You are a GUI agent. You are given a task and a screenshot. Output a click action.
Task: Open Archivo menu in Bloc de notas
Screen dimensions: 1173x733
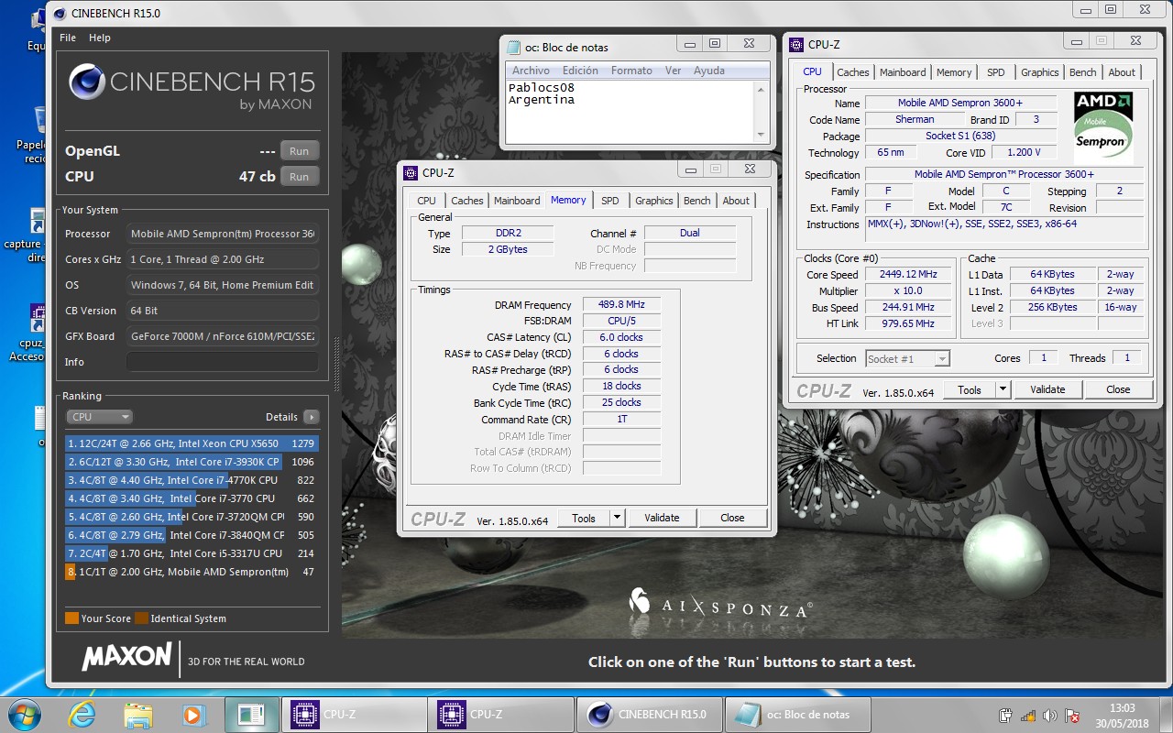(x=531, y=71)
